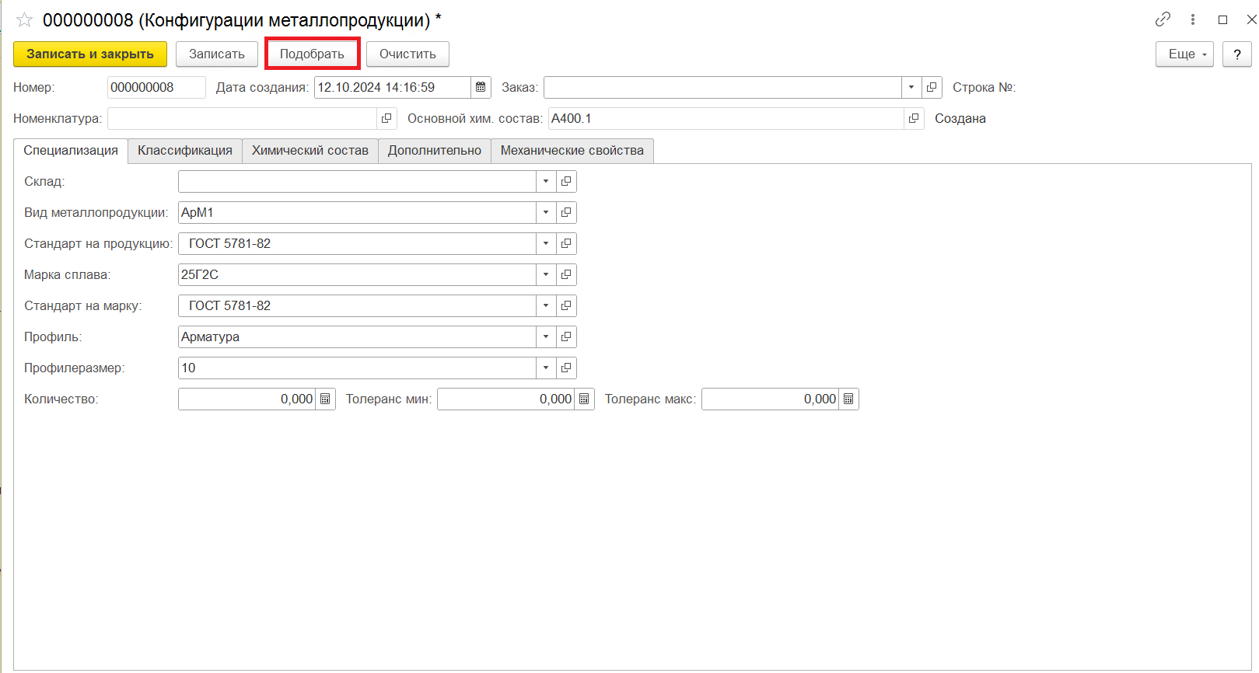Click the Строка № label

point(984,87)
